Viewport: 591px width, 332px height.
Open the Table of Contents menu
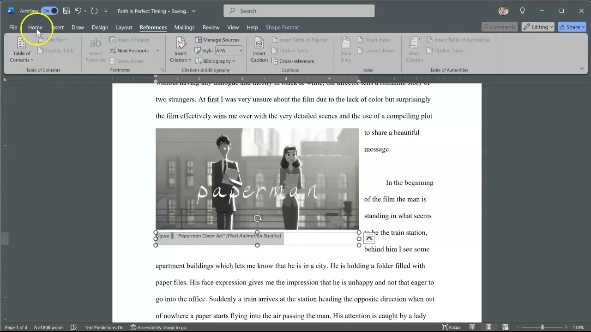[x=22, y=50]
